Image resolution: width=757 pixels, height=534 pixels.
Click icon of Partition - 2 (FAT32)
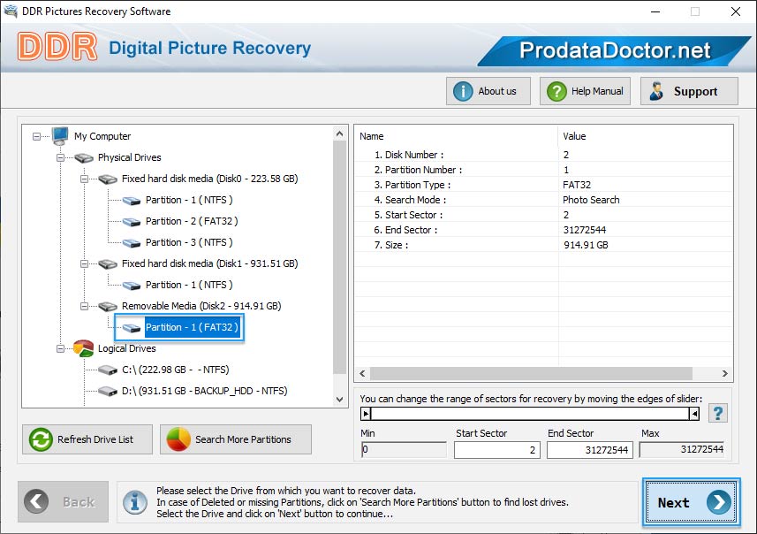132,222
